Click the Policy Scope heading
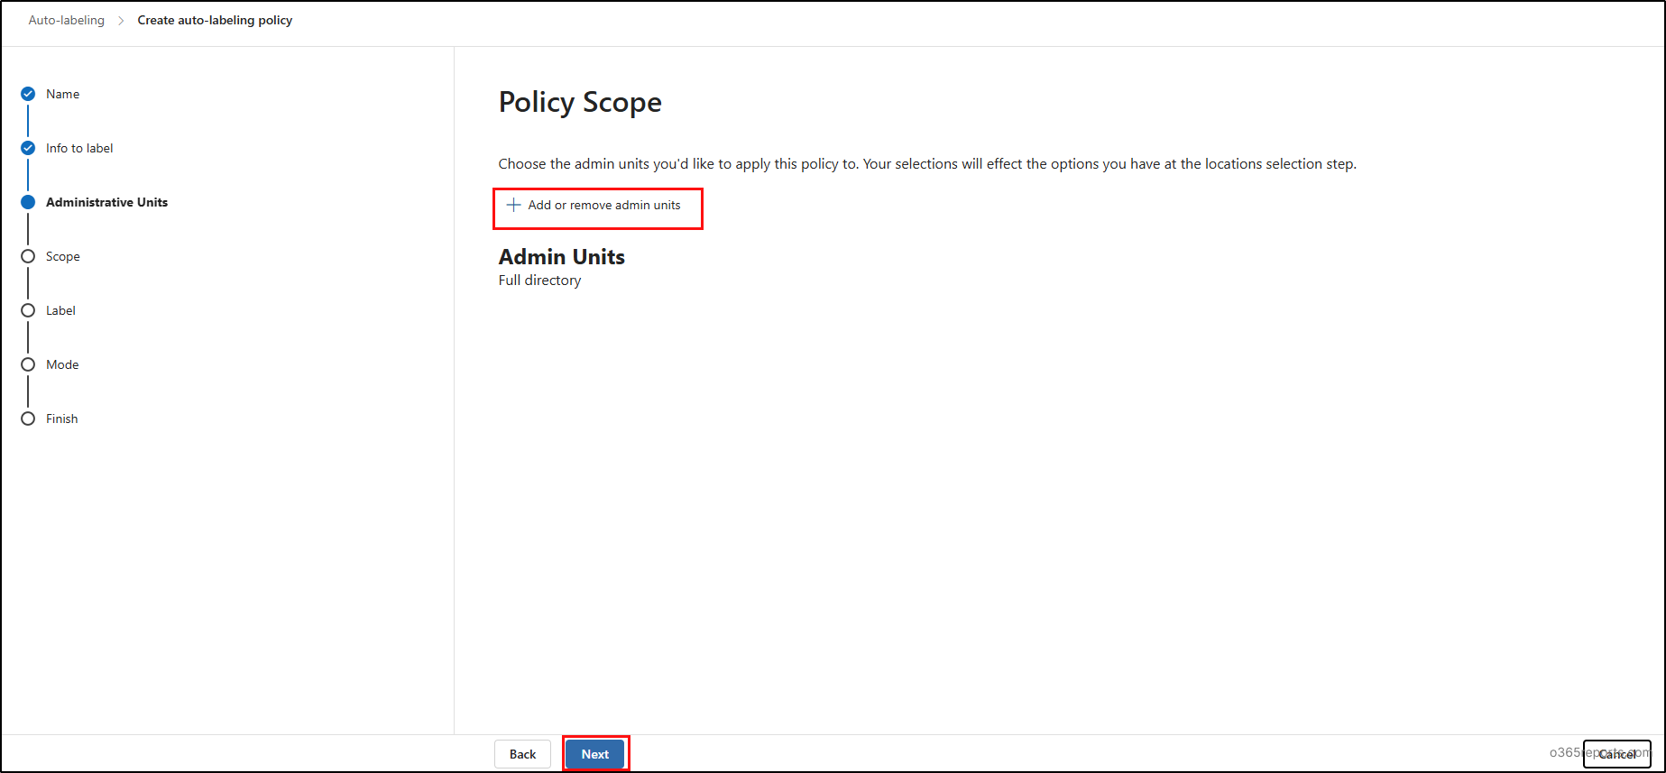The image size is (1666, 773). [x=580, y=102]
